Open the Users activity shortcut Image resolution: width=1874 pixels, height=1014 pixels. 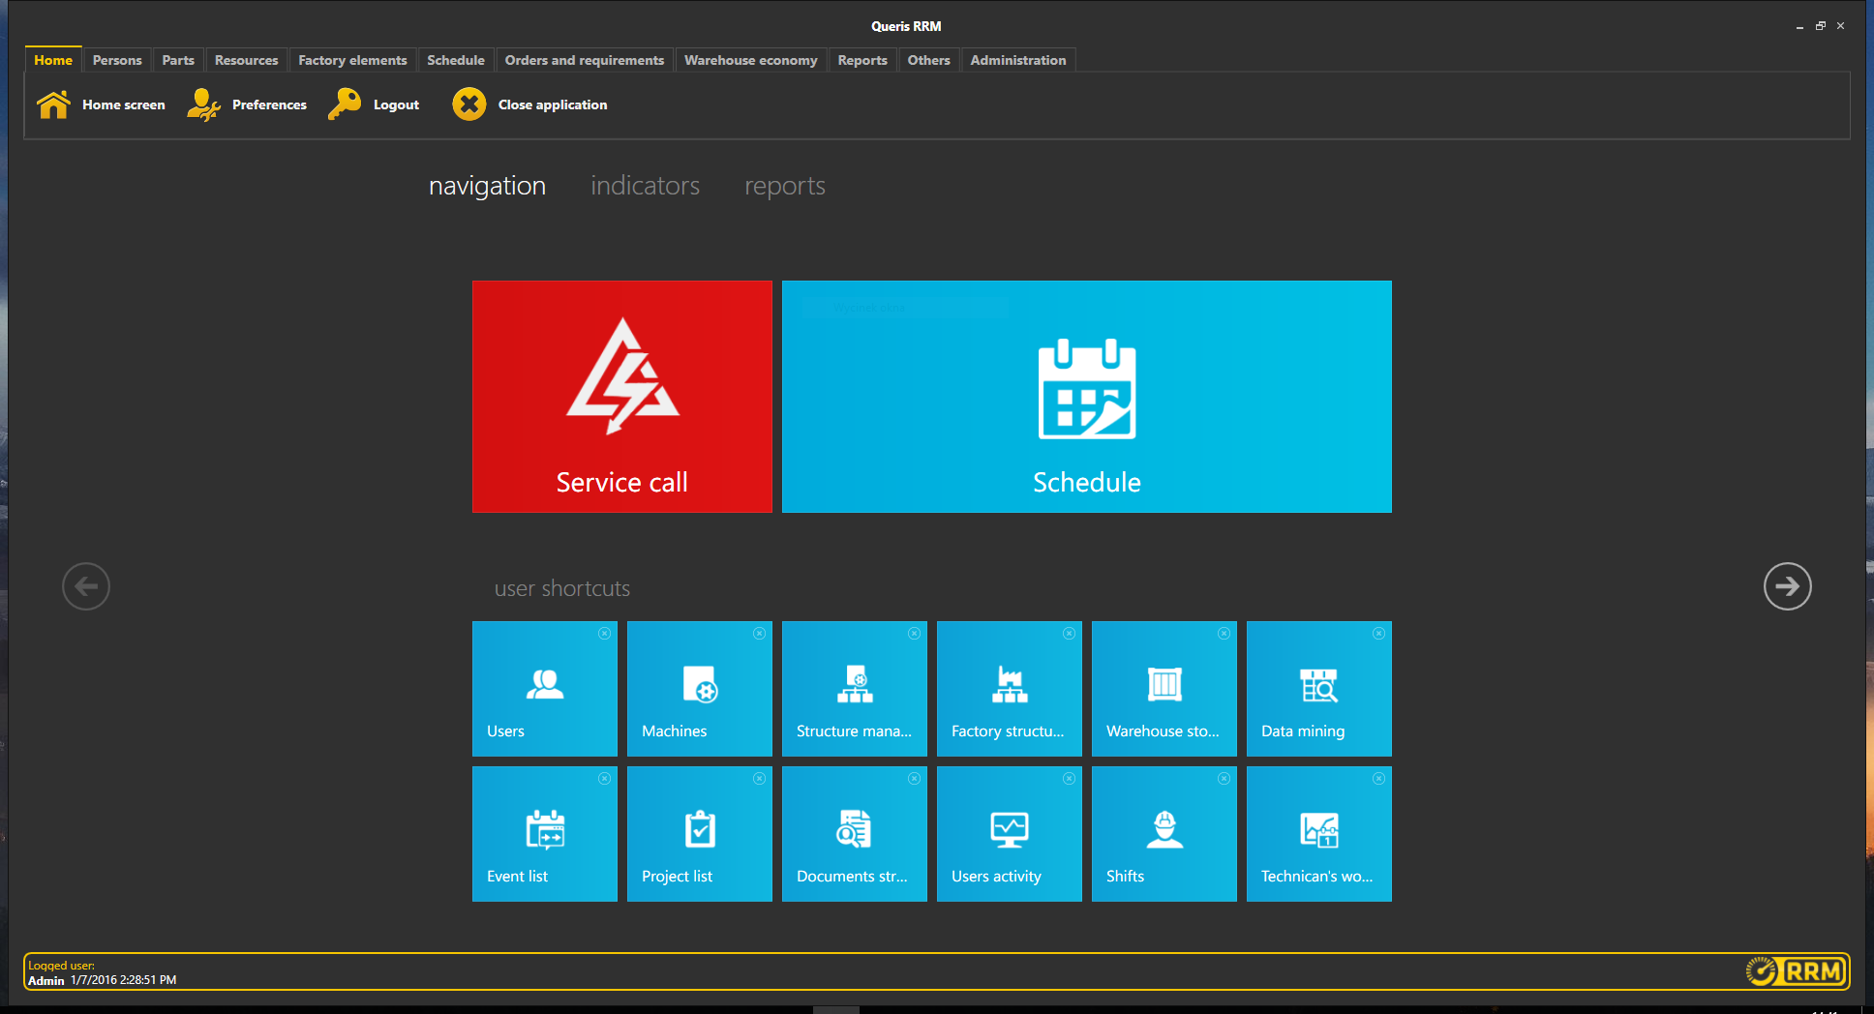(x=1009, y=833)
